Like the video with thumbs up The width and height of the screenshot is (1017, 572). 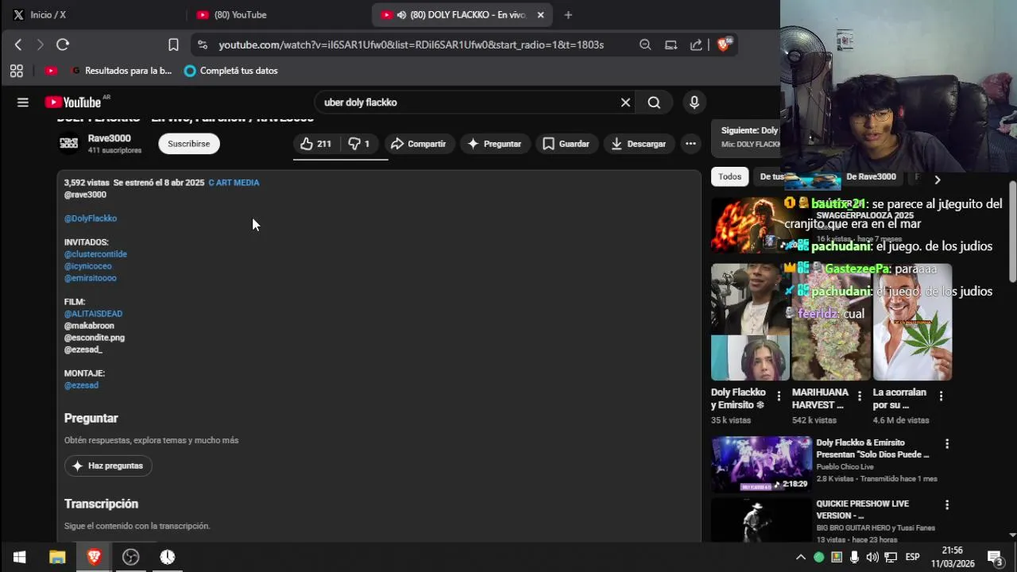(316, 144)
